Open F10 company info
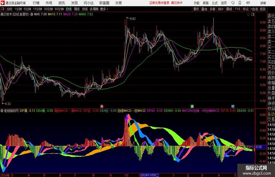Screen dimensions: 275x177 (238, 9)
